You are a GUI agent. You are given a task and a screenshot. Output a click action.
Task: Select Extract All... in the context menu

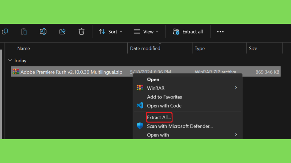click(159, 117)
